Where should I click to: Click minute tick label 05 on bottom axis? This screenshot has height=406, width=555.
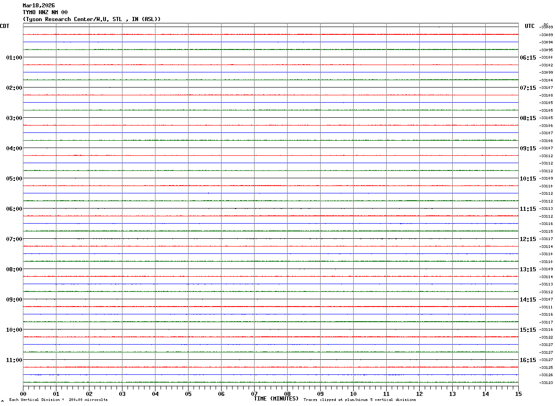click(188, 394)
